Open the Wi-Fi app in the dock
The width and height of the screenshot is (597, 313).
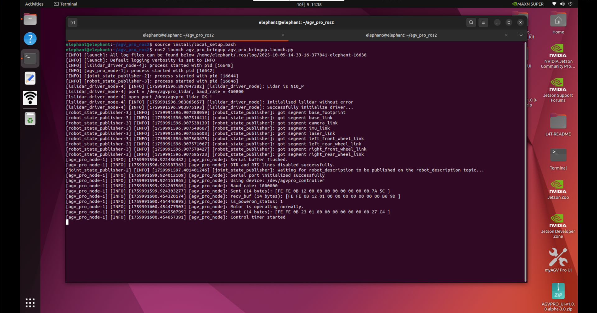(30, 98)
